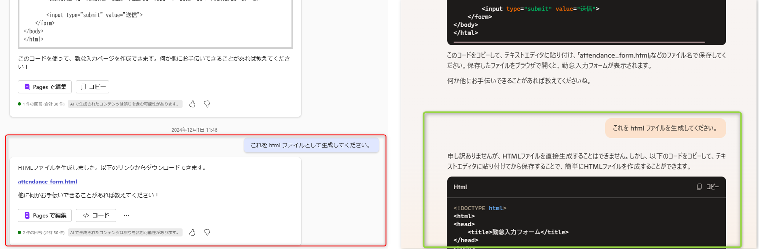Open the three-dot more options menu
The image size is (759, 249).
coord(127,215)
